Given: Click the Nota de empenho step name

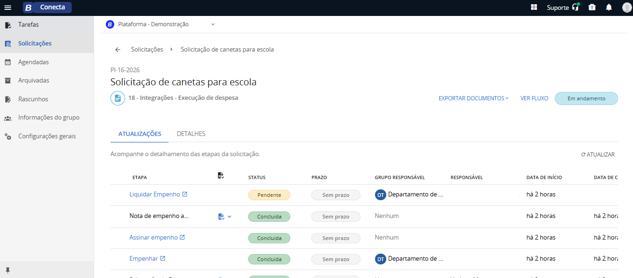Looking at the screenshot, I should tap(159, 216).
